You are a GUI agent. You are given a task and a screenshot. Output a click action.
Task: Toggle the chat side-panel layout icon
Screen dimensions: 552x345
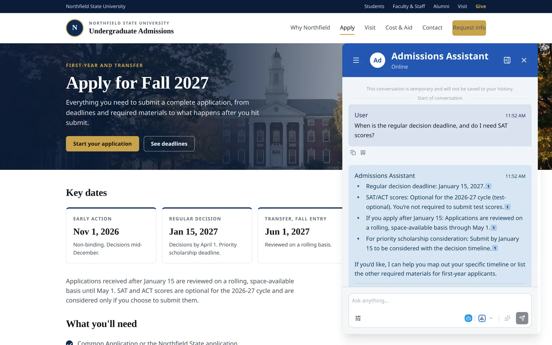coord(507,60)
